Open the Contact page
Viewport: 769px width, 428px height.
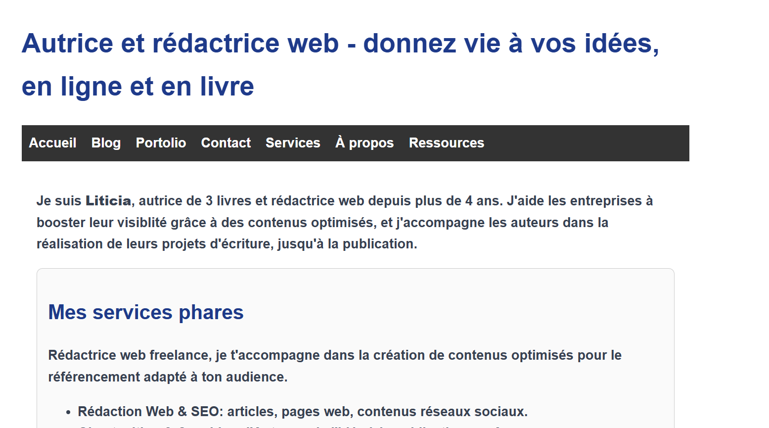point(226,143)
